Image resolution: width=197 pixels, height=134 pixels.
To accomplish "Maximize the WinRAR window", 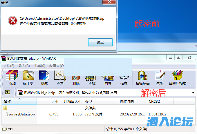I will [x=178, y=57].
